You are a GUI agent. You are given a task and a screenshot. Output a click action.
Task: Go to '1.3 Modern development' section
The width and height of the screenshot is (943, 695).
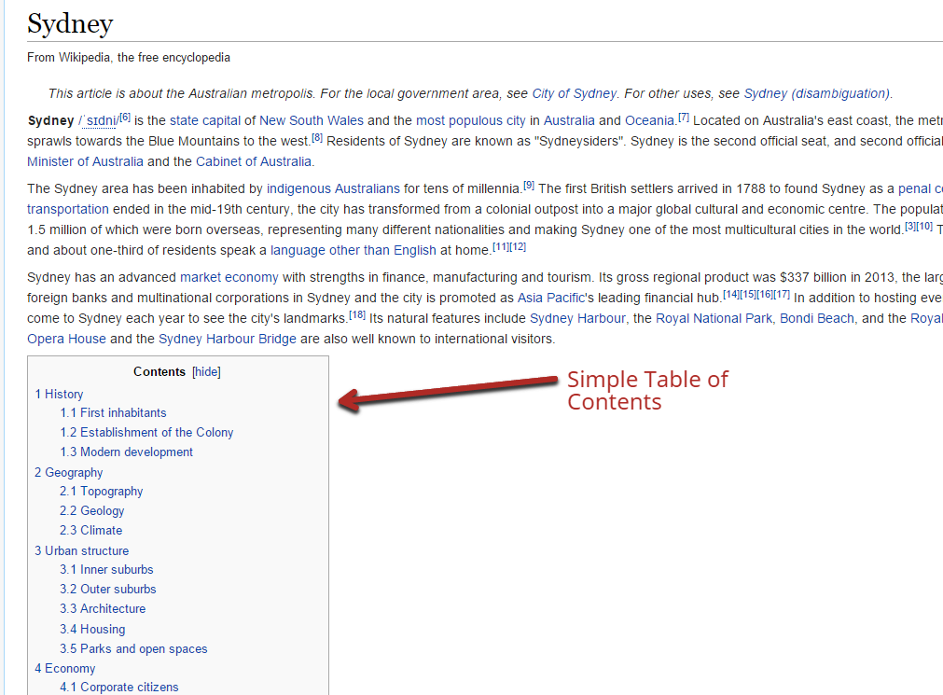[x=126, y=452]
